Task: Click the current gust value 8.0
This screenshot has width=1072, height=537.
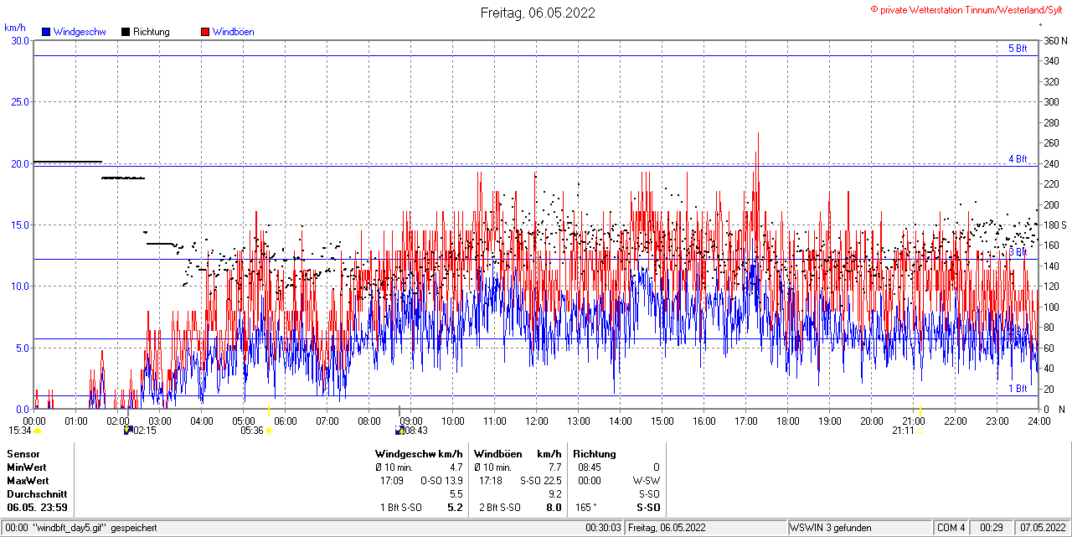Action: (x=554, y=508)
